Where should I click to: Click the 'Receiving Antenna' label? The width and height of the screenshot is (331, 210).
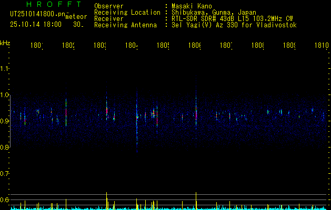[x=125, y=25]
